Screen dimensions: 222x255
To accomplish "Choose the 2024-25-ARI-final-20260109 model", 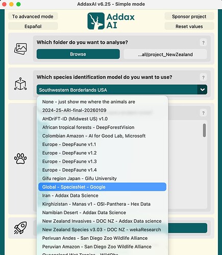I will [102, 110].
